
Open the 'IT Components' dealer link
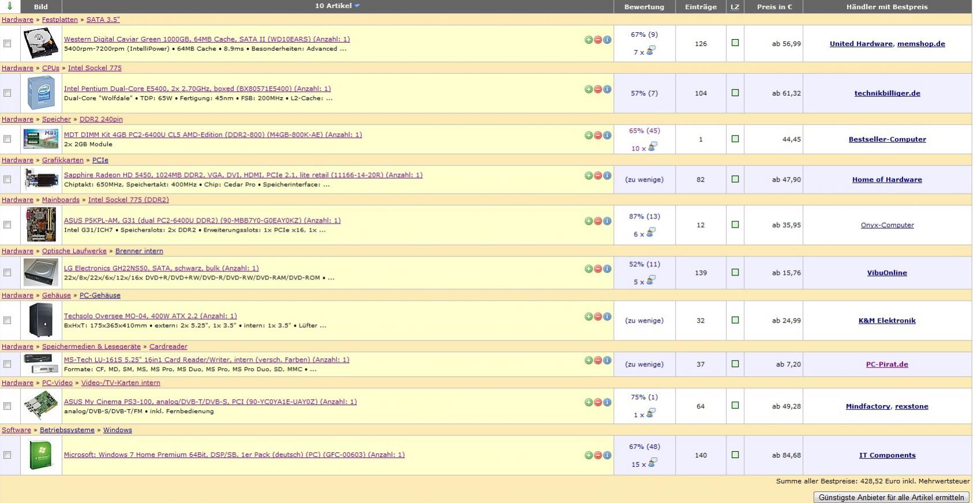point(887,455)
